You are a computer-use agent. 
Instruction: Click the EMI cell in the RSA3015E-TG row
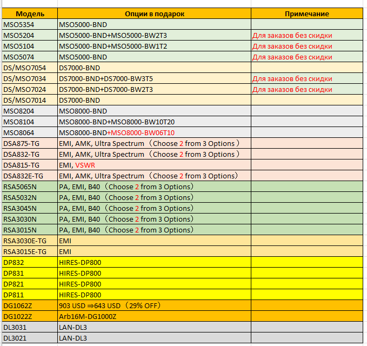pos(154,251)
